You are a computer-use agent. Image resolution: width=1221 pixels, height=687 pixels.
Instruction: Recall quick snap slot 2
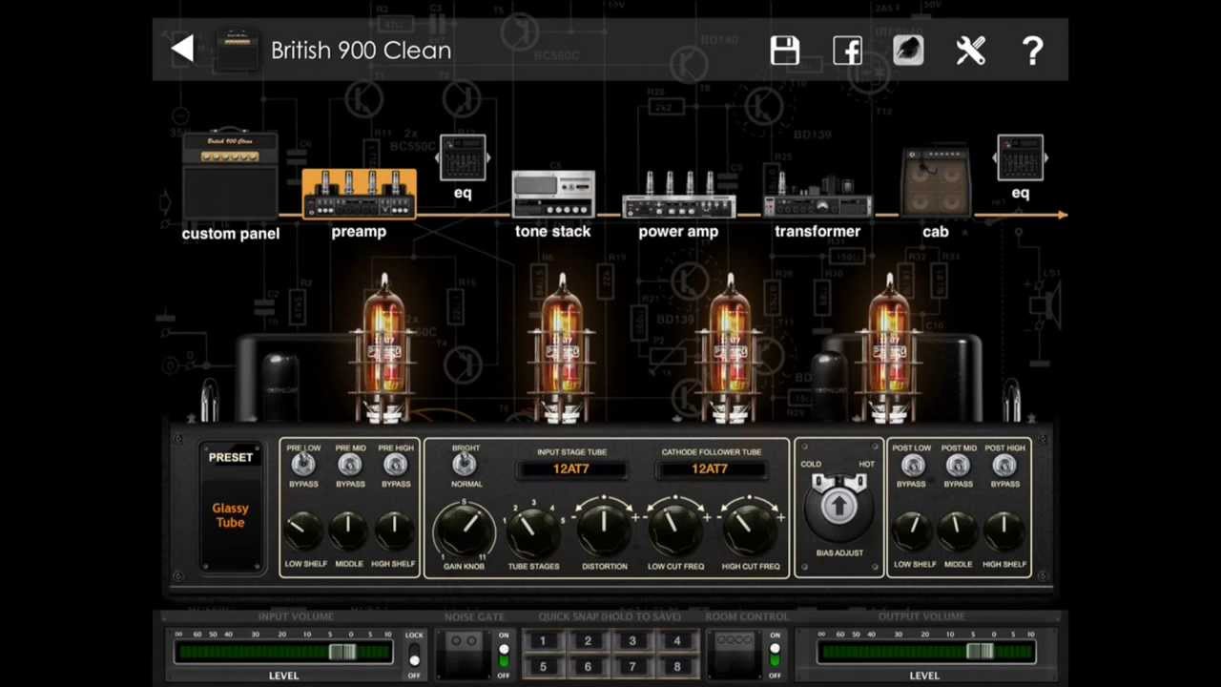(x=588, y=641)
